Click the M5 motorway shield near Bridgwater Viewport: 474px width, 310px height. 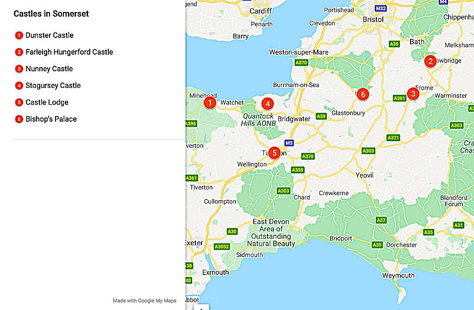point(289,143)
